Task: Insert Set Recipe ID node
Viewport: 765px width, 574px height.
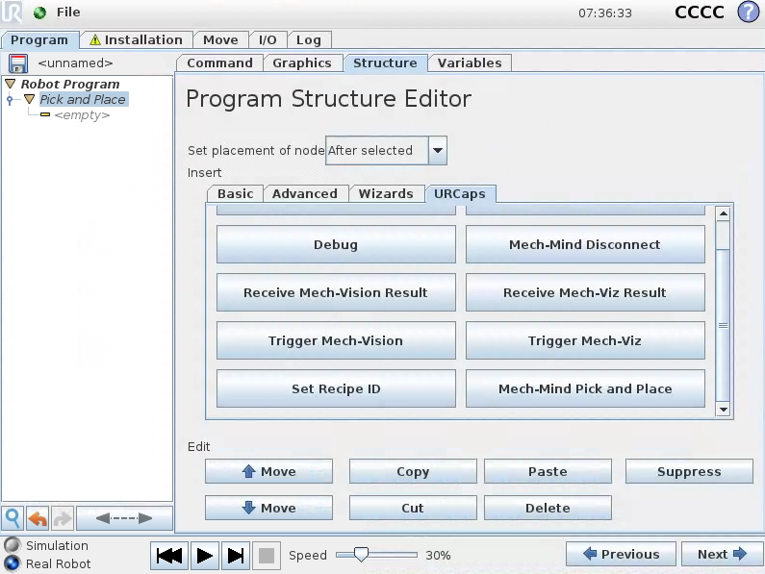Action: [x=336, y=388]
